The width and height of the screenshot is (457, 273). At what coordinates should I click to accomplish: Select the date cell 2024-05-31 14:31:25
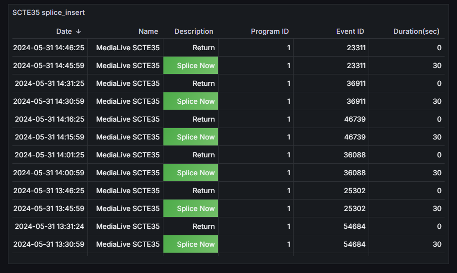pyautogui.click(x=49, y=83)
